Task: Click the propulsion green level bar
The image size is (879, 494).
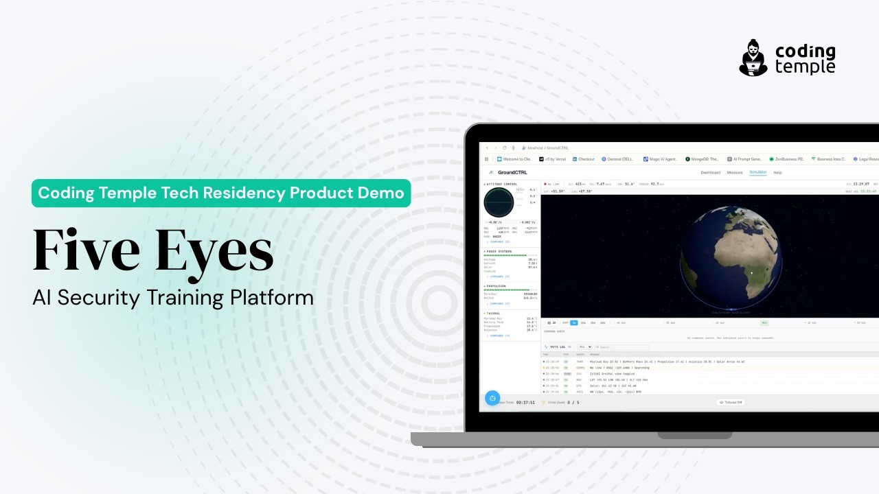Action: (x=510, y=290)
